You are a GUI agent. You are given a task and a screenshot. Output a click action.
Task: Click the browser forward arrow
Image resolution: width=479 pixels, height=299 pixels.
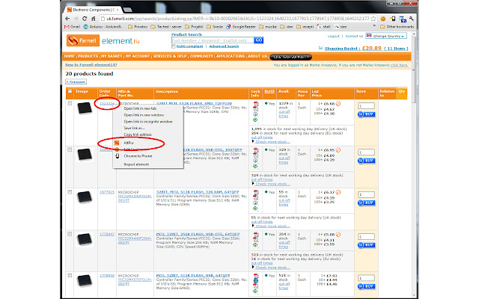point(76,19)
